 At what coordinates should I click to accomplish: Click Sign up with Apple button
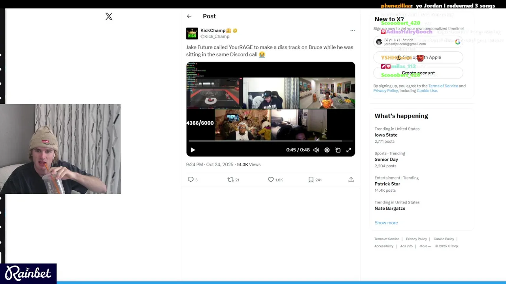[418, 58]
